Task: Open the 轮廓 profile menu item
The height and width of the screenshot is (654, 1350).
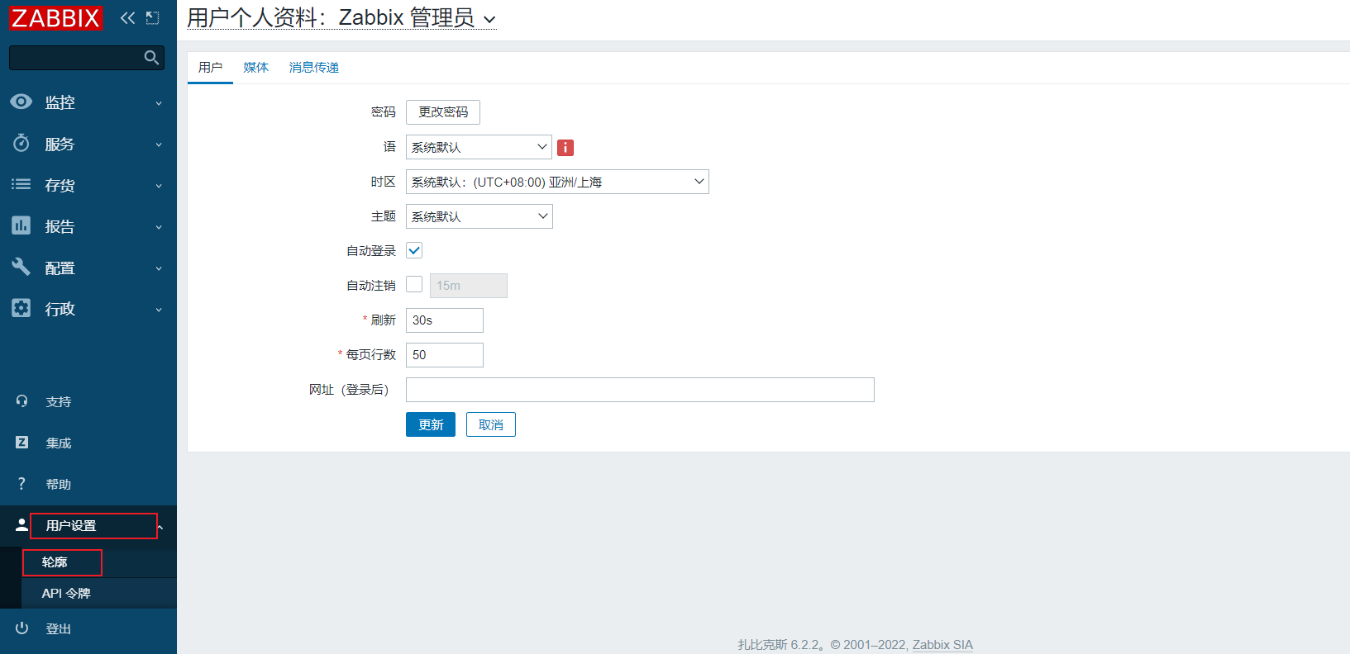Action: point(55,562)
